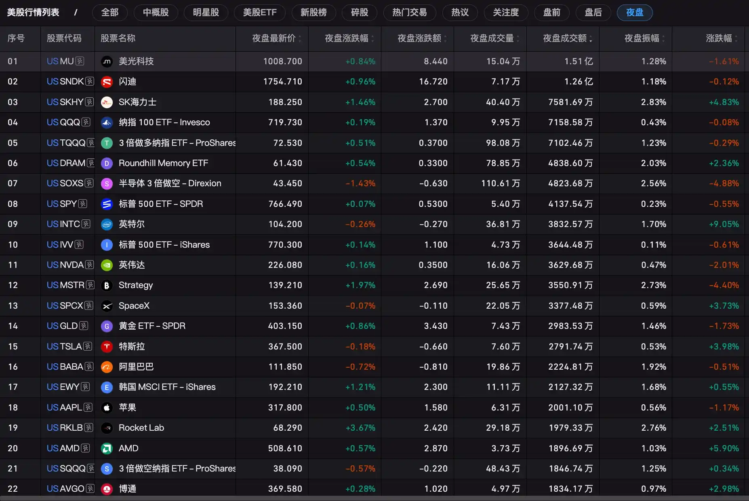This screenshot has height=501, width=749.
Task: Click the Rocket Lab logo icon
Action: coord(107,428)
